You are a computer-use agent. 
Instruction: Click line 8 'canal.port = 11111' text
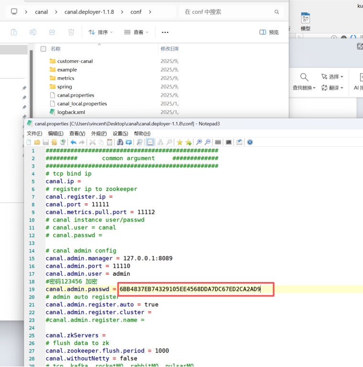(77, 204)
